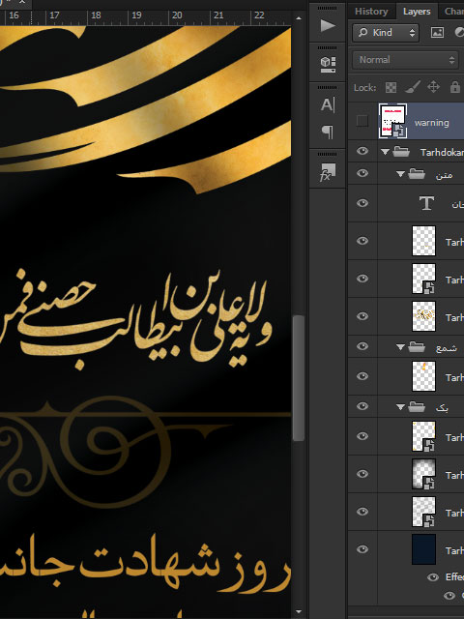Hide the شمع group
Screen dimensions: 464x619
click(362, 346)
